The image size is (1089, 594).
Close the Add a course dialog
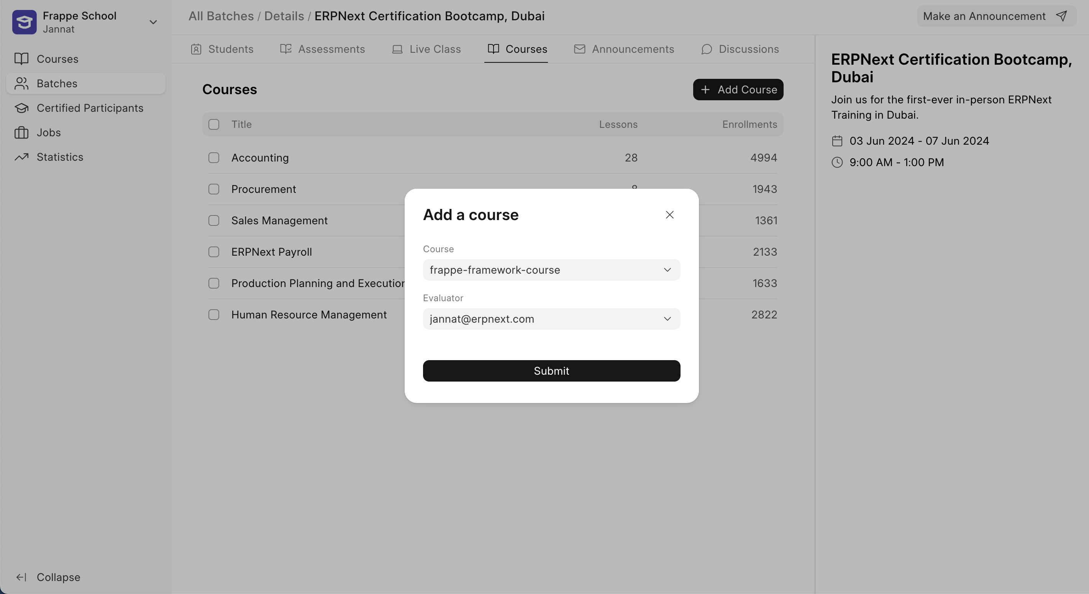click(x=669, y=215)
